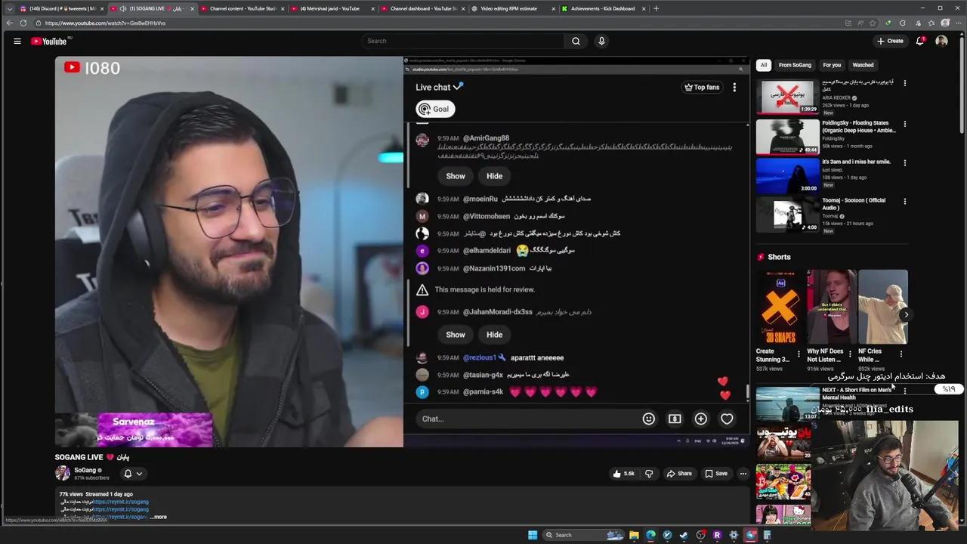
Task: Open the SoGang channel avatar
Action: click(62, 473)
